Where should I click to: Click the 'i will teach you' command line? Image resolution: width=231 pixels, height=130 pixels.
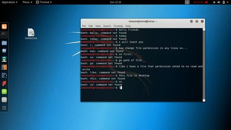(112, 42)
